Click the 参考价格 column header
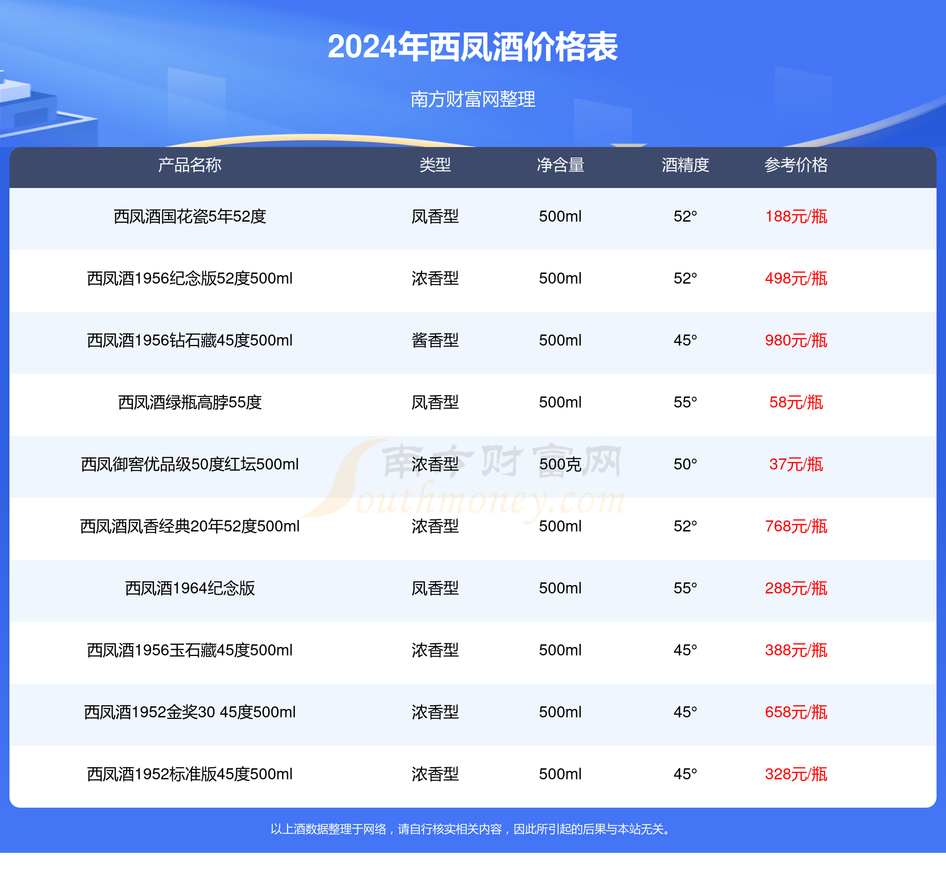The width and height of the screenshot is (946, 877). 796,165
